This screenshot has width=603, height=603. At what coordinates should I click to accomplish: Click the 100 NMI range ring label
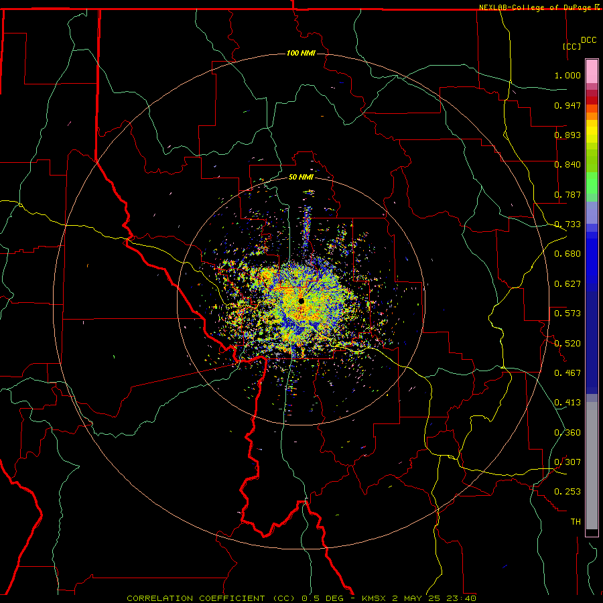301,53
